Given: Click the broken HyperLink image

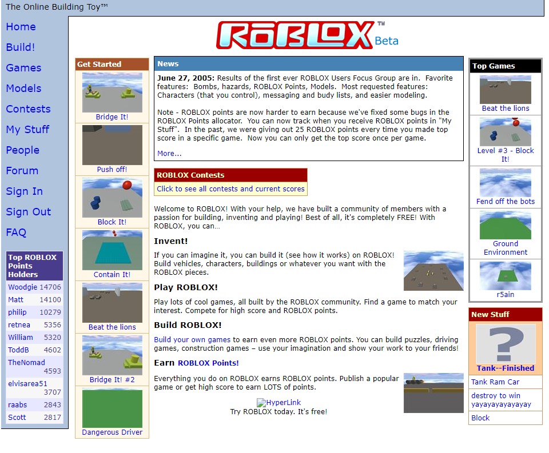Looking at the screenshot, I should (x=279, y=403).
